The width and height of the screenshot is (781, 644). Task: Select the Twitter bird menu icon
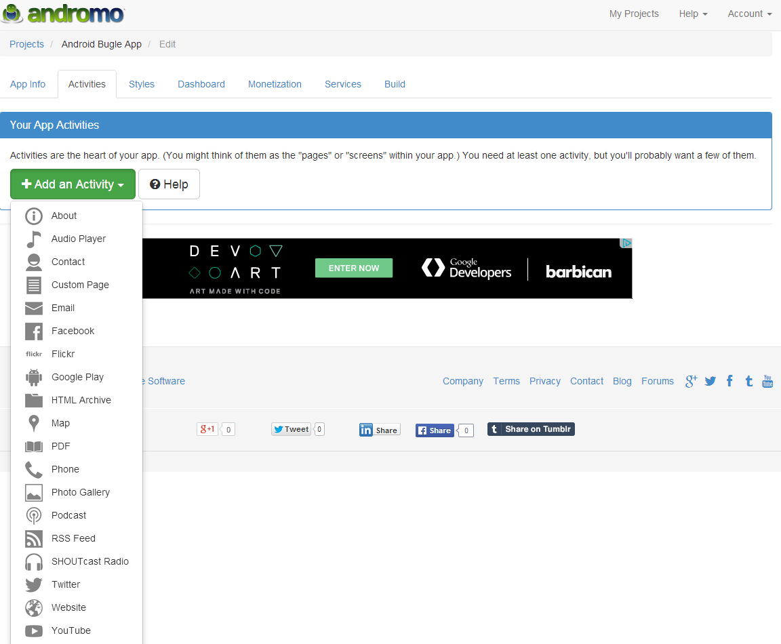(34, 585)
